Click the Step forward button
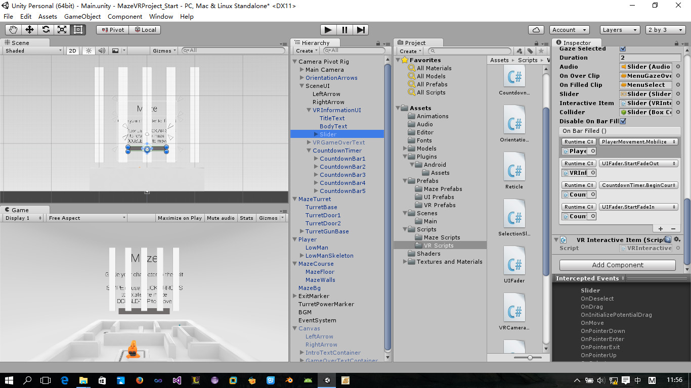Image resolution: width=691 pixels, height=388 pixels. click(x=360, y=30)
